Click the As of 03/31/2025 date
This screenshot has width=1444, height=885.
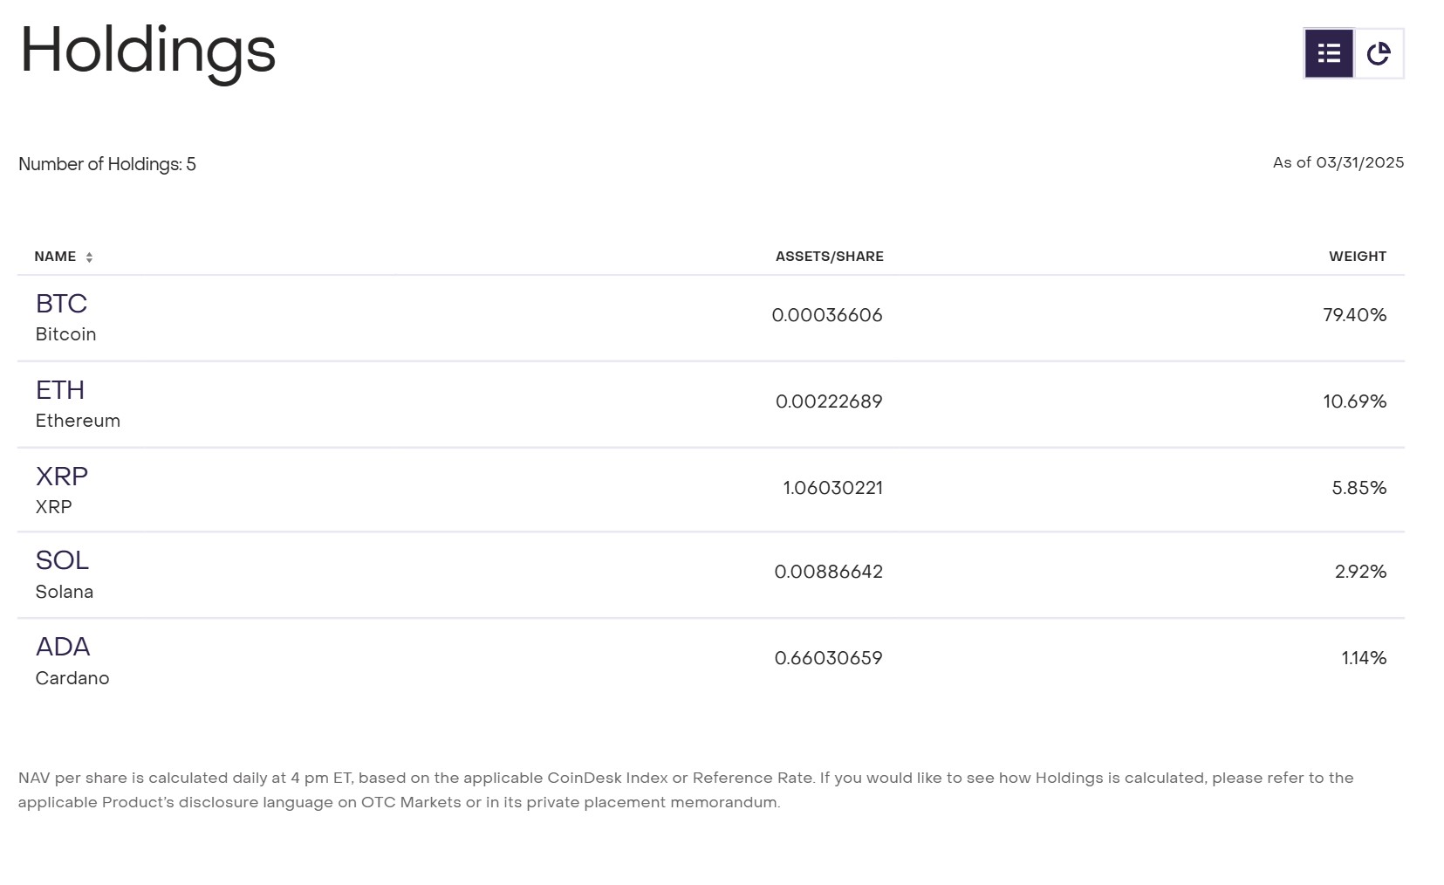tap(1338, 162)
